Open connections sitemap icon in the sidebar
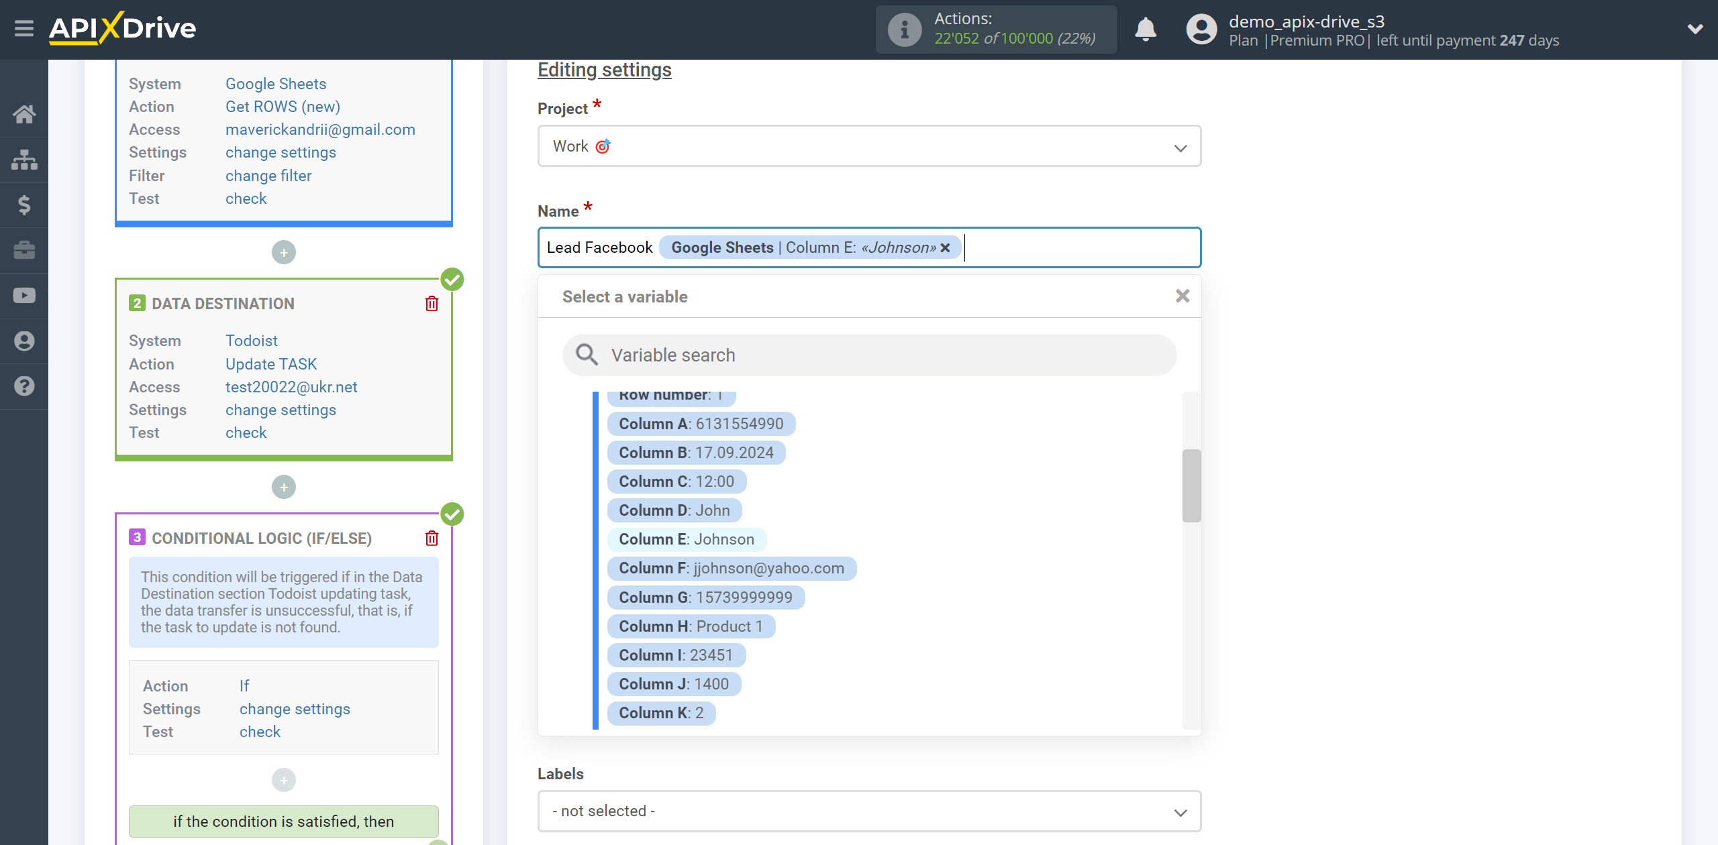The width and height of the screenshot is (1718, 845). coord(24,160)
